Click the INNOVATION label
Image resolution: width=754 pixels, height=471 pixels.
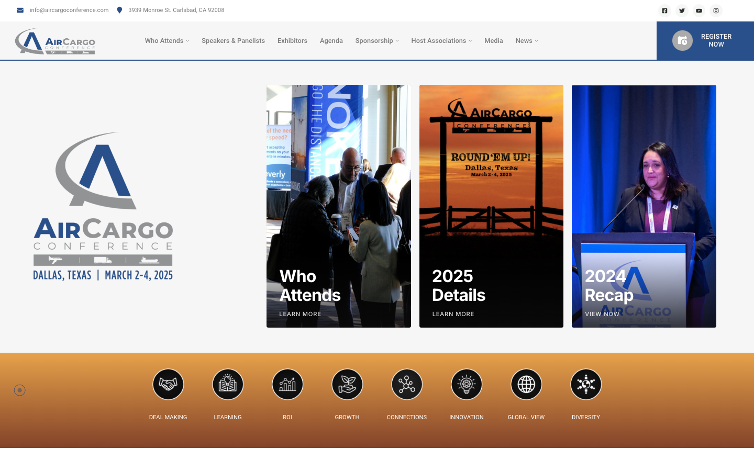pos(467,417)
